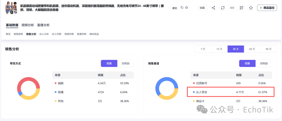
Task: Toggle 销售渠道 chart to 销售额
Action: [264, 63]
